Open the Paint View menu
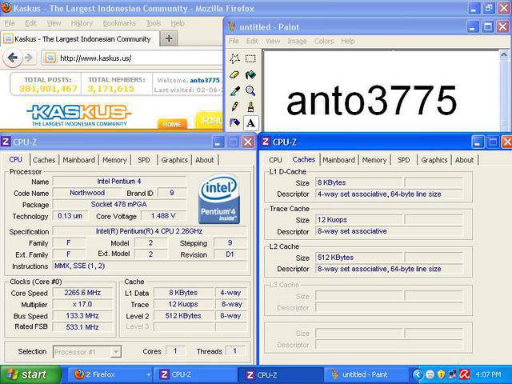This screenshot has width=512, height=384. click(x=273, y=41)
